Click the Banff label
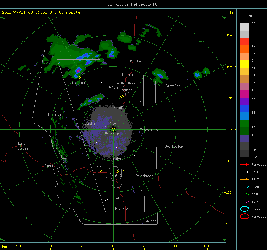Screen dimensions: 267x250 (49, 166)
